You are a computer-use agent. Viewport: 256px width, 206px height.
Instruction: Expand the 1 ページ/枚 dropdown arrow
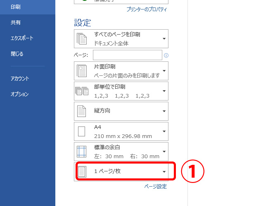coord(164,172)
